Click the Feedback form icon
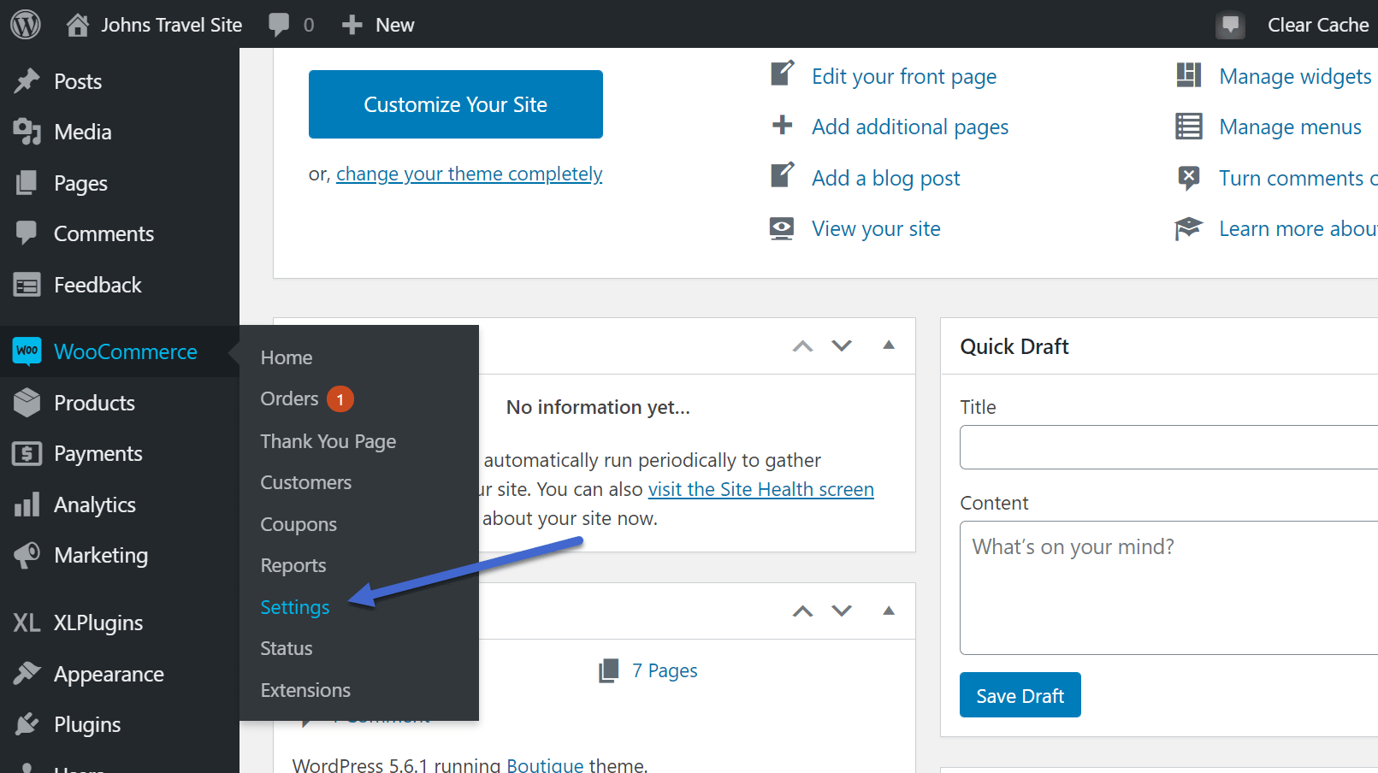The image size is (1378, 773). [x=27, y=285]
